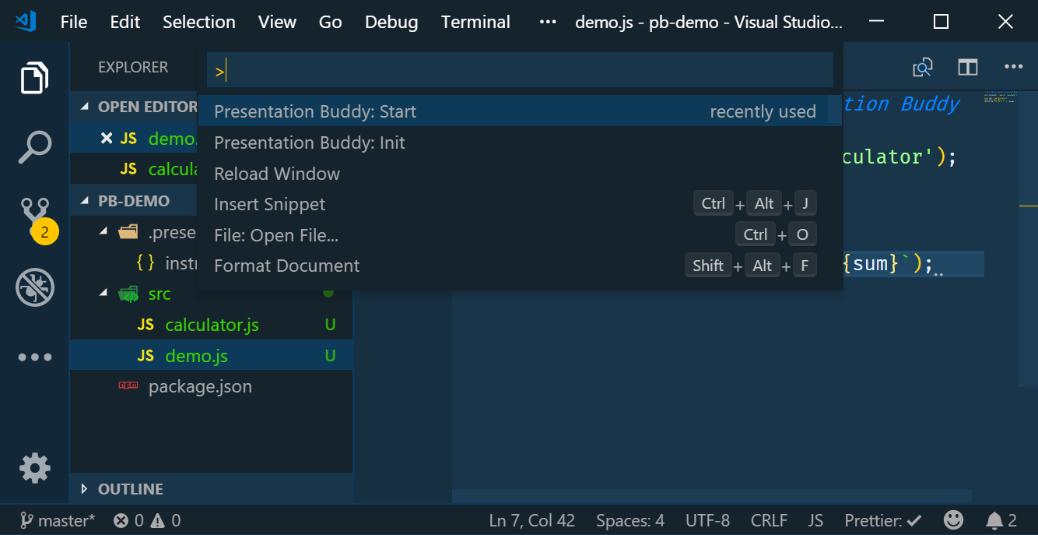The height and width of the screenshot is (535, 1038).
Task: Click errors and warnings count in status bar
Action: [146, 520]
